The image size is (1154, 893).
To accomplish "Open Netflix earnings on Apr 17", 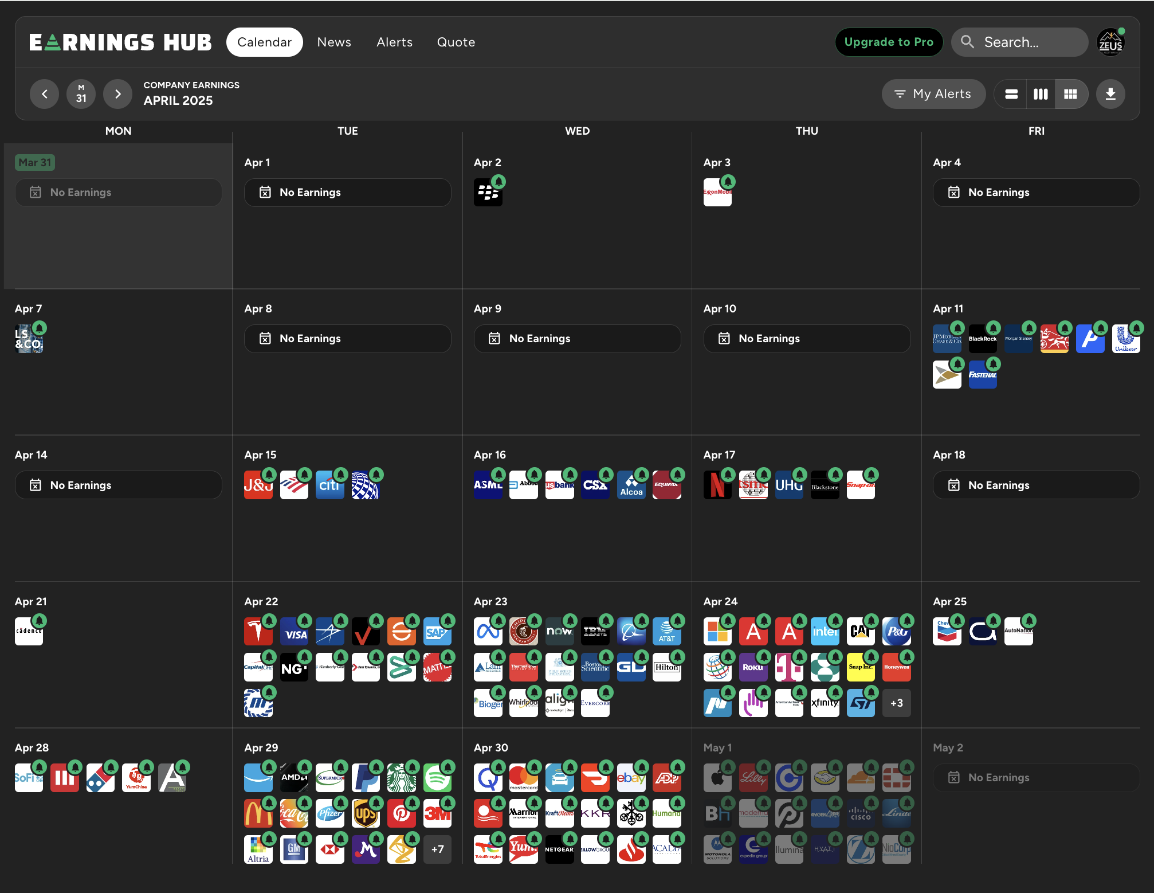I will [717, 485].
